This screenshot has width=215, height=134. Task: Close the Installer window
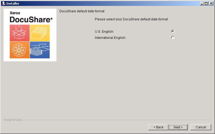(211, 3)
